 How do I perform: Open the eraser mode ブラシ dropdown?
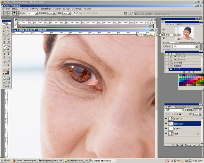click(36, 13)
